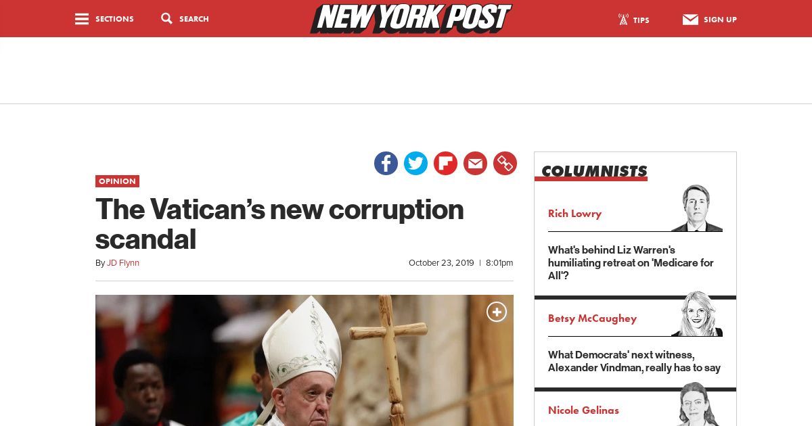Share article on Facebook
Viewport: 812px width, 426px height.
click(386, 163)
